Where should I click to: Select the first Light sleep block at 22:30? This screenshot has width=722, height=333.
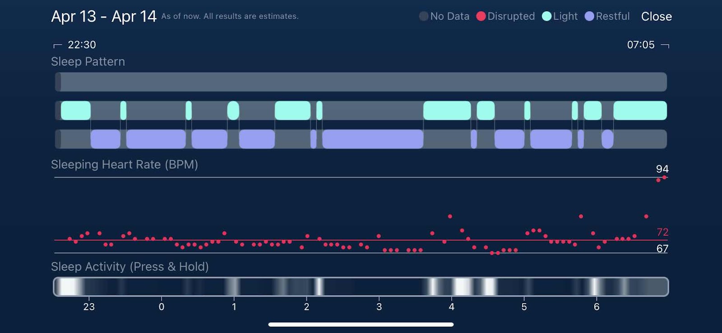(x=76, y=110)
